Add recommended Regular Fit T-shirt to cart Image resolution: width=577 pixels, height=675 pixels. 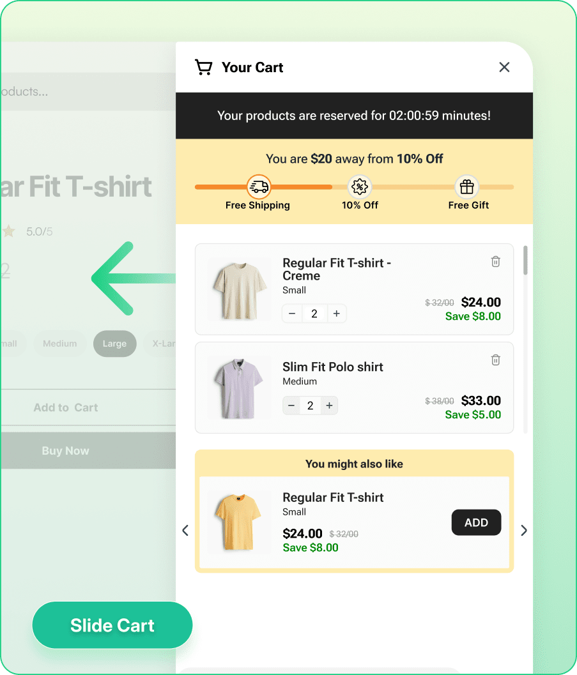(x=476, y=522)
